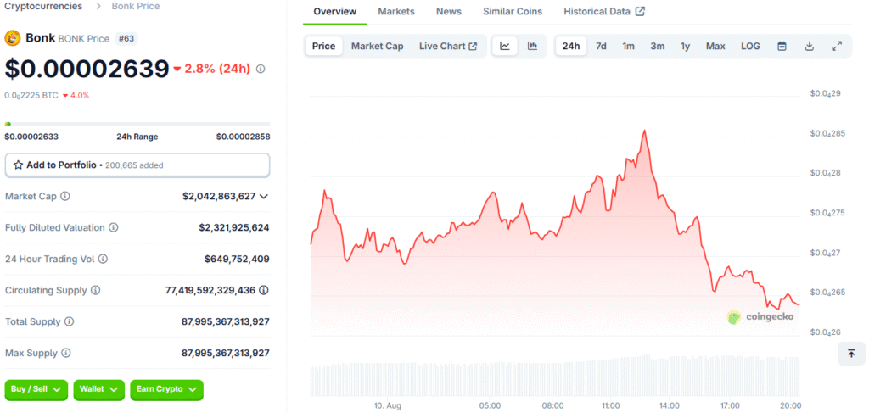Open the News tab

pos(449,12)
